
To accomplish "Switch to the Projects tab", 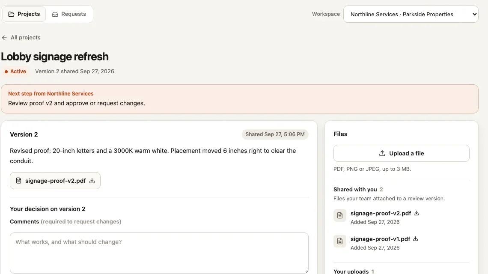I will click(x=24, y=14).
